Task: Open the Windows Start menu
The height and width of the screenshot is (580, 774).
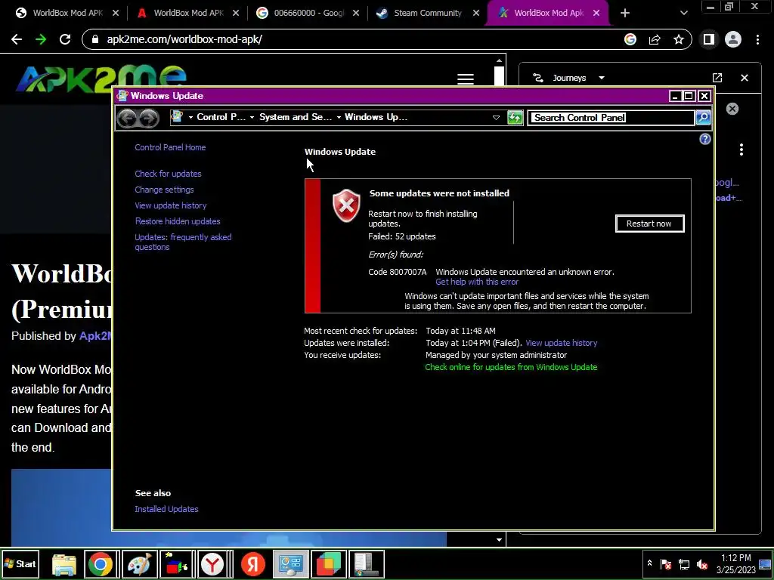Action: [20, 563]
